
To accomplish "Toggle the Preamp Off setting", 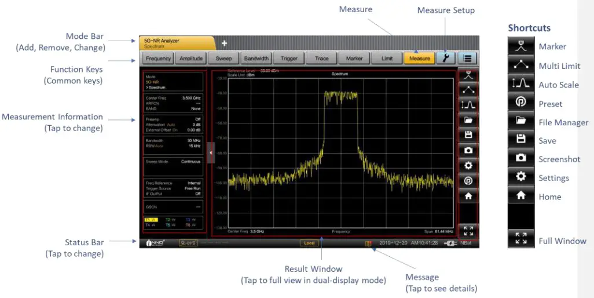I will pos(173,119).
